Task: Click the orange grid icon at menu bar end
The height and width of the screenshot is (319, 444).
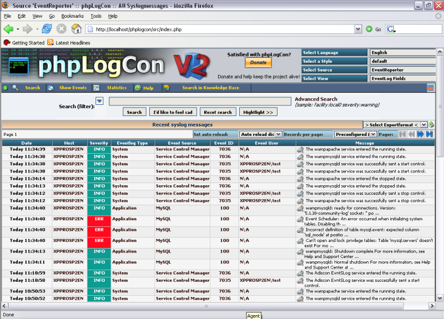Action: tap(431, 88)
